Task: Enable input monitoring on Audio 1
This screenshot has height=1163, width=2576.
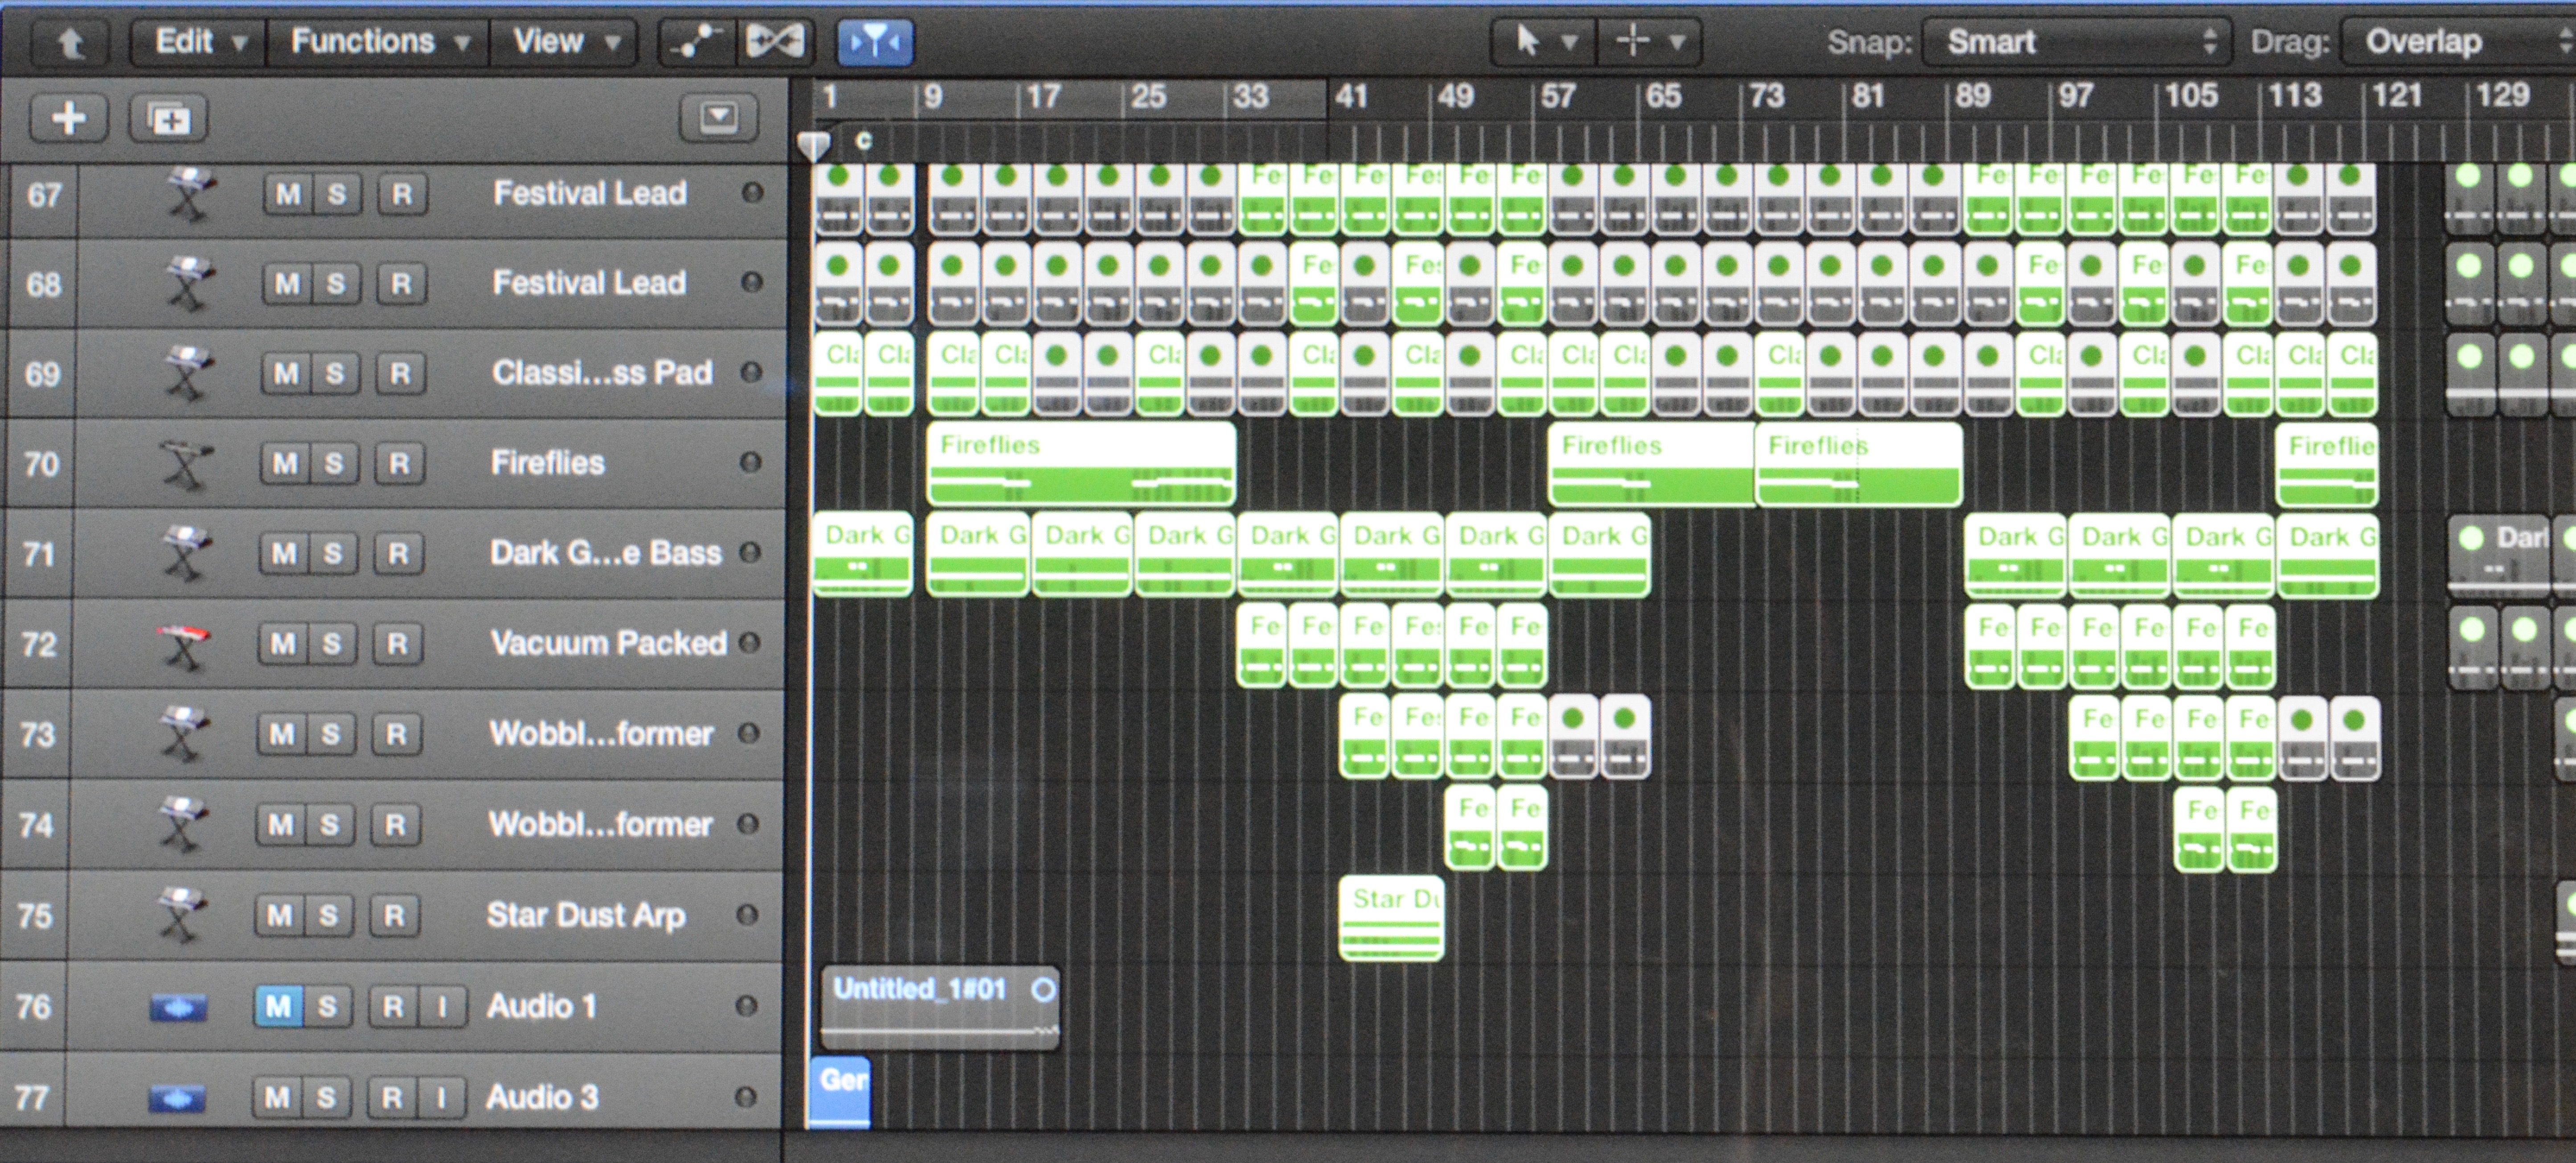Action: coord(442,1007)
